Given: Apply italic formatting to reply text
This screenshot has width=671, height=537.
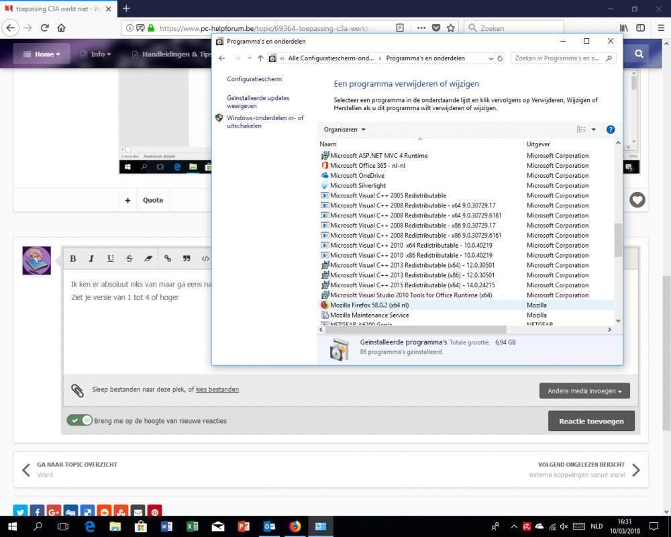Looking at the screenshot, I should (91, 258).
